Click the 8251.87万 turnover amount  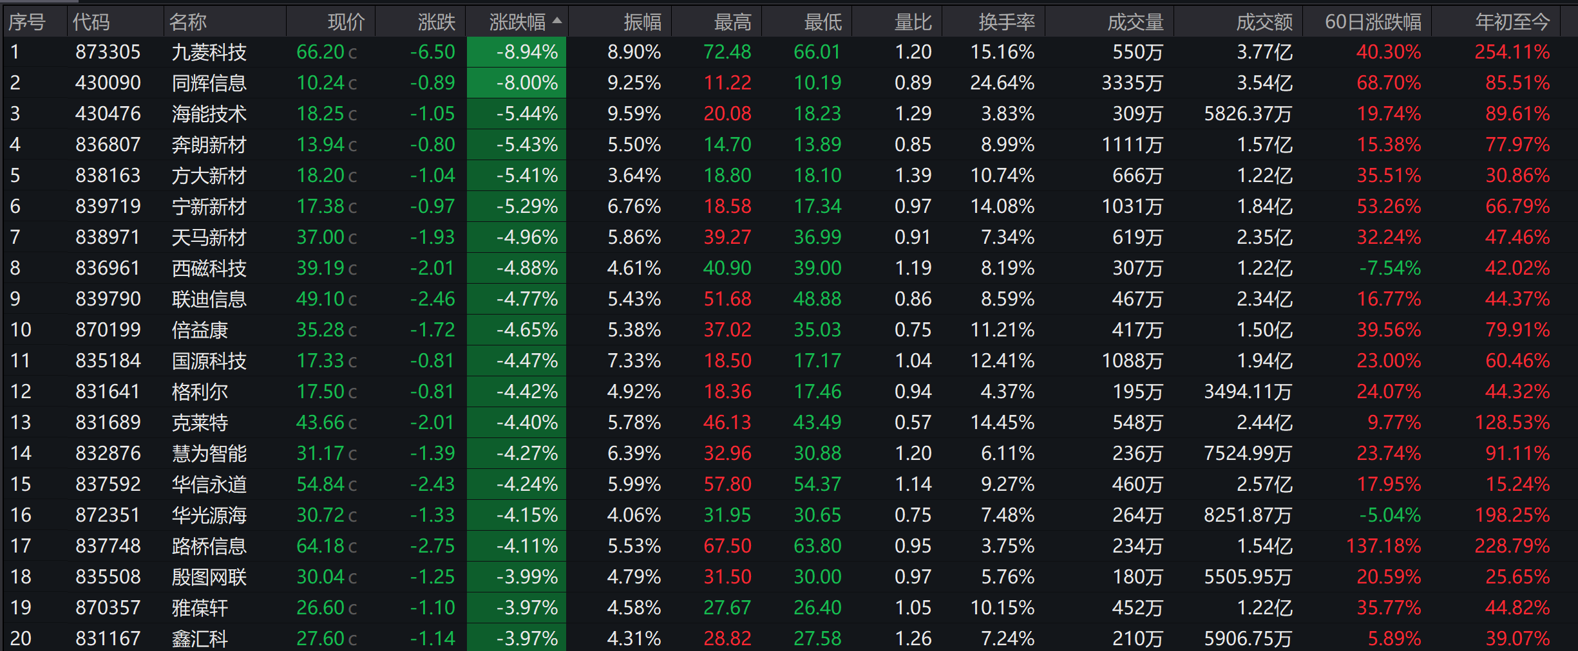[x=1248, y=515]
